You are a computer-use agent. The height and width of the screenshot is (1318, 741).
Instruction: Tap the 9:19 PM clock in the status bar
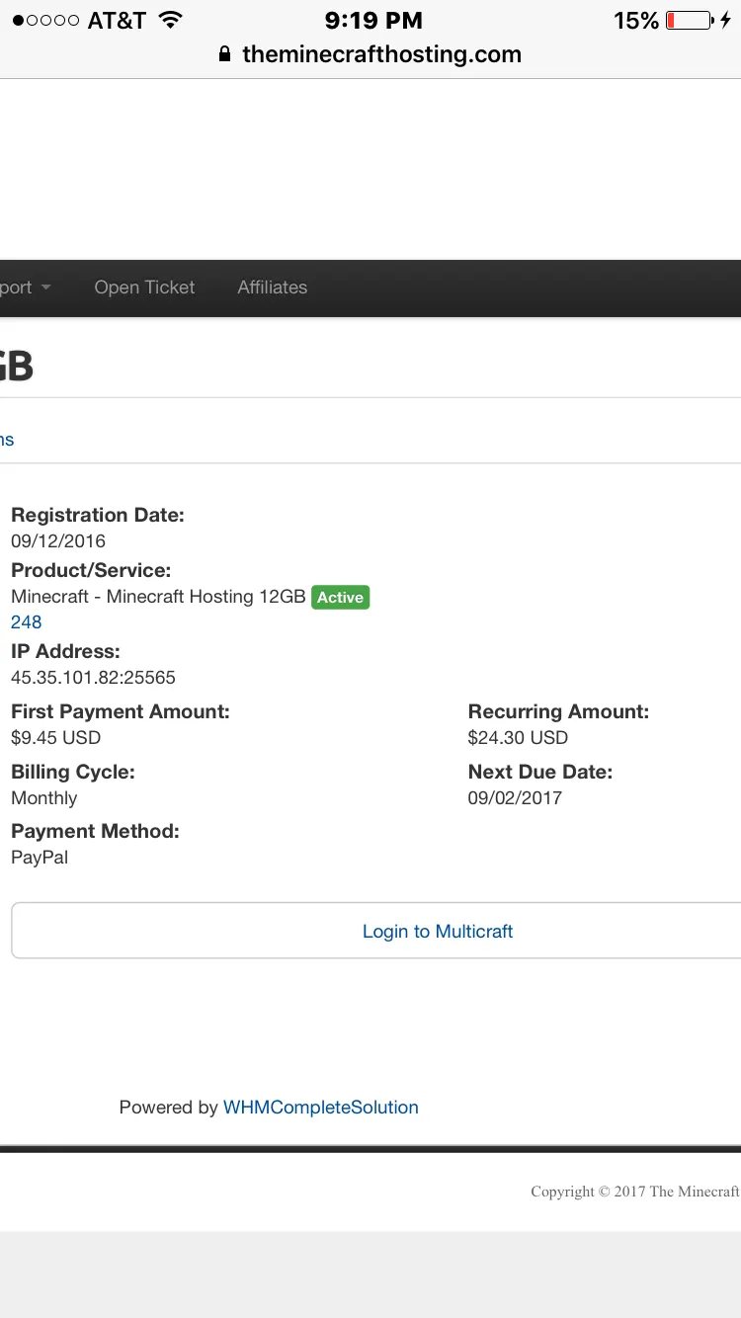(x=373, y=20)
